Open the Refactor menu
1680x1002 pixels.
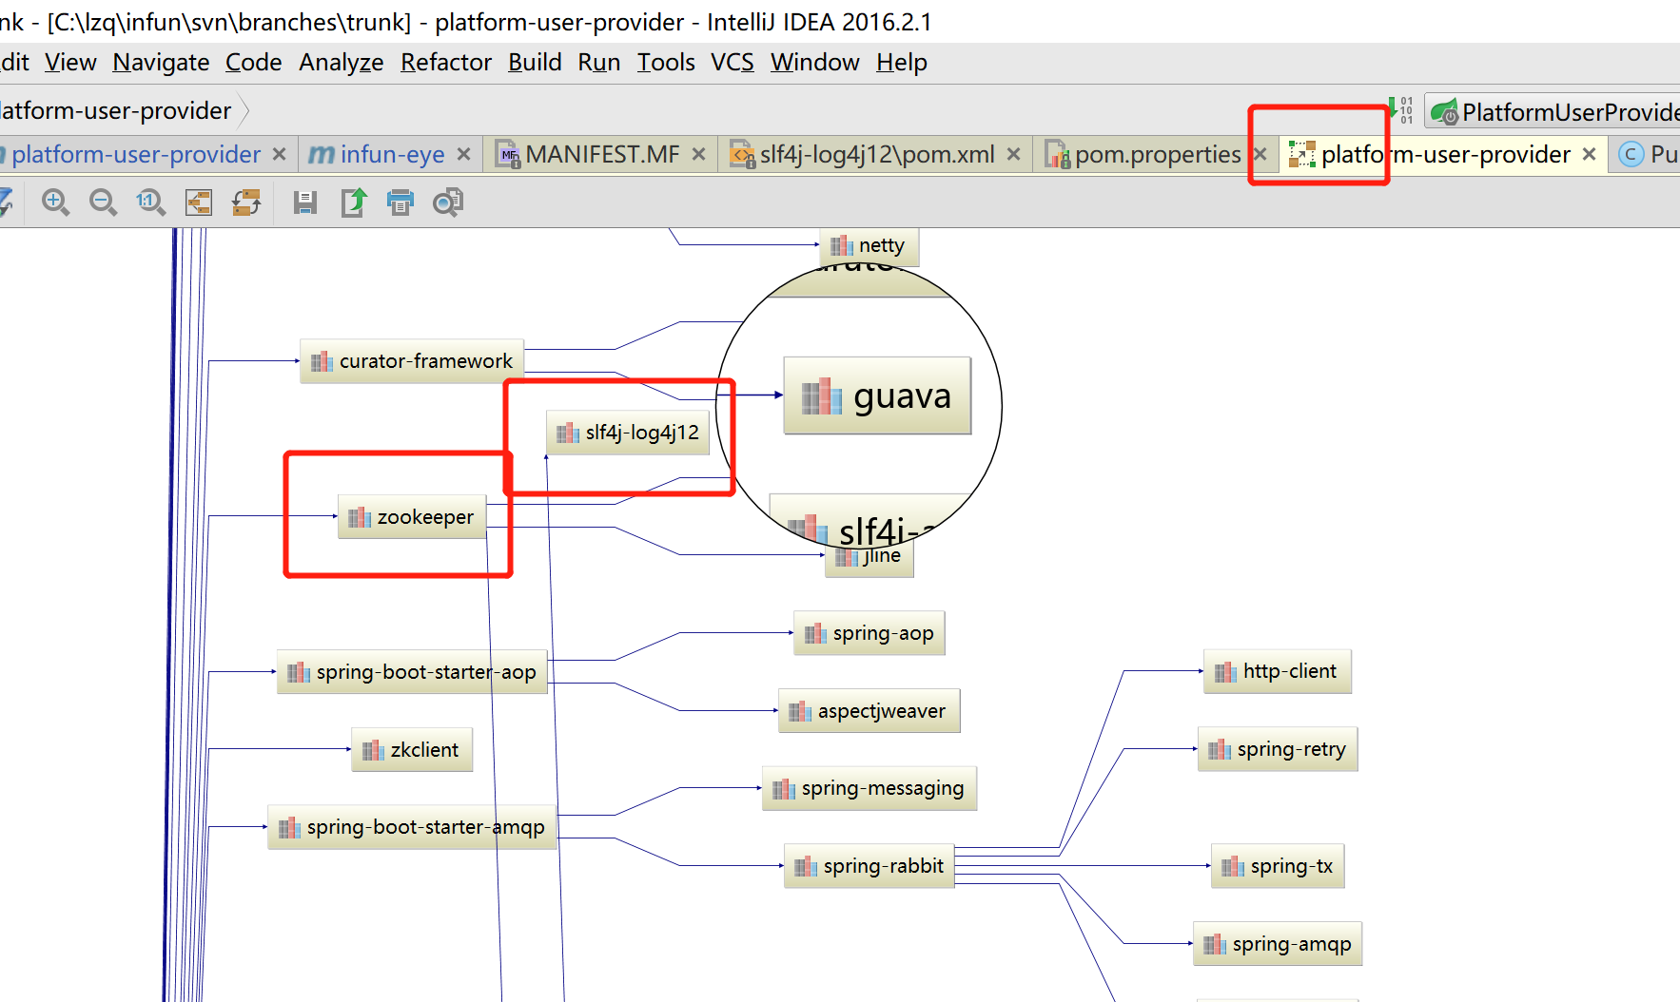pyautogui.click(x=446, y=63)
